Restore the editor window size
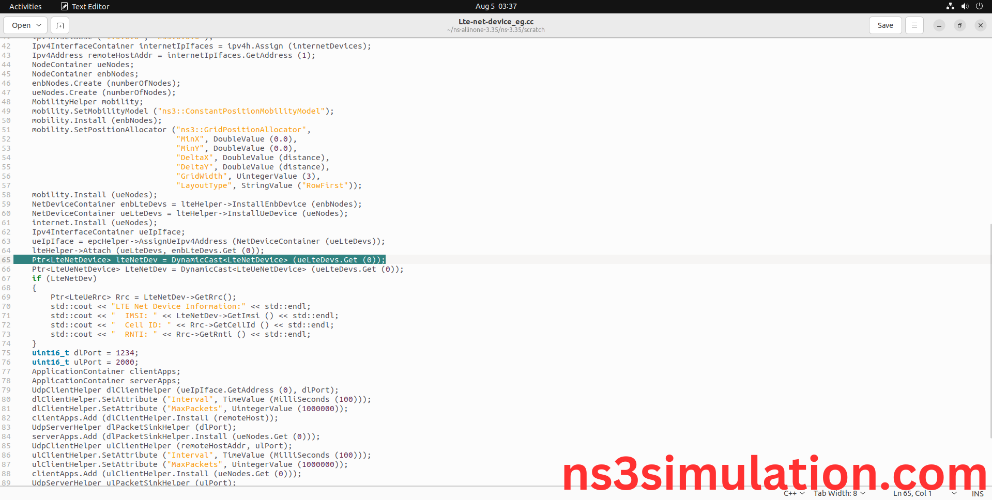Image resolution: width=992 pixels, height=500 pixels. click(959, 25)
